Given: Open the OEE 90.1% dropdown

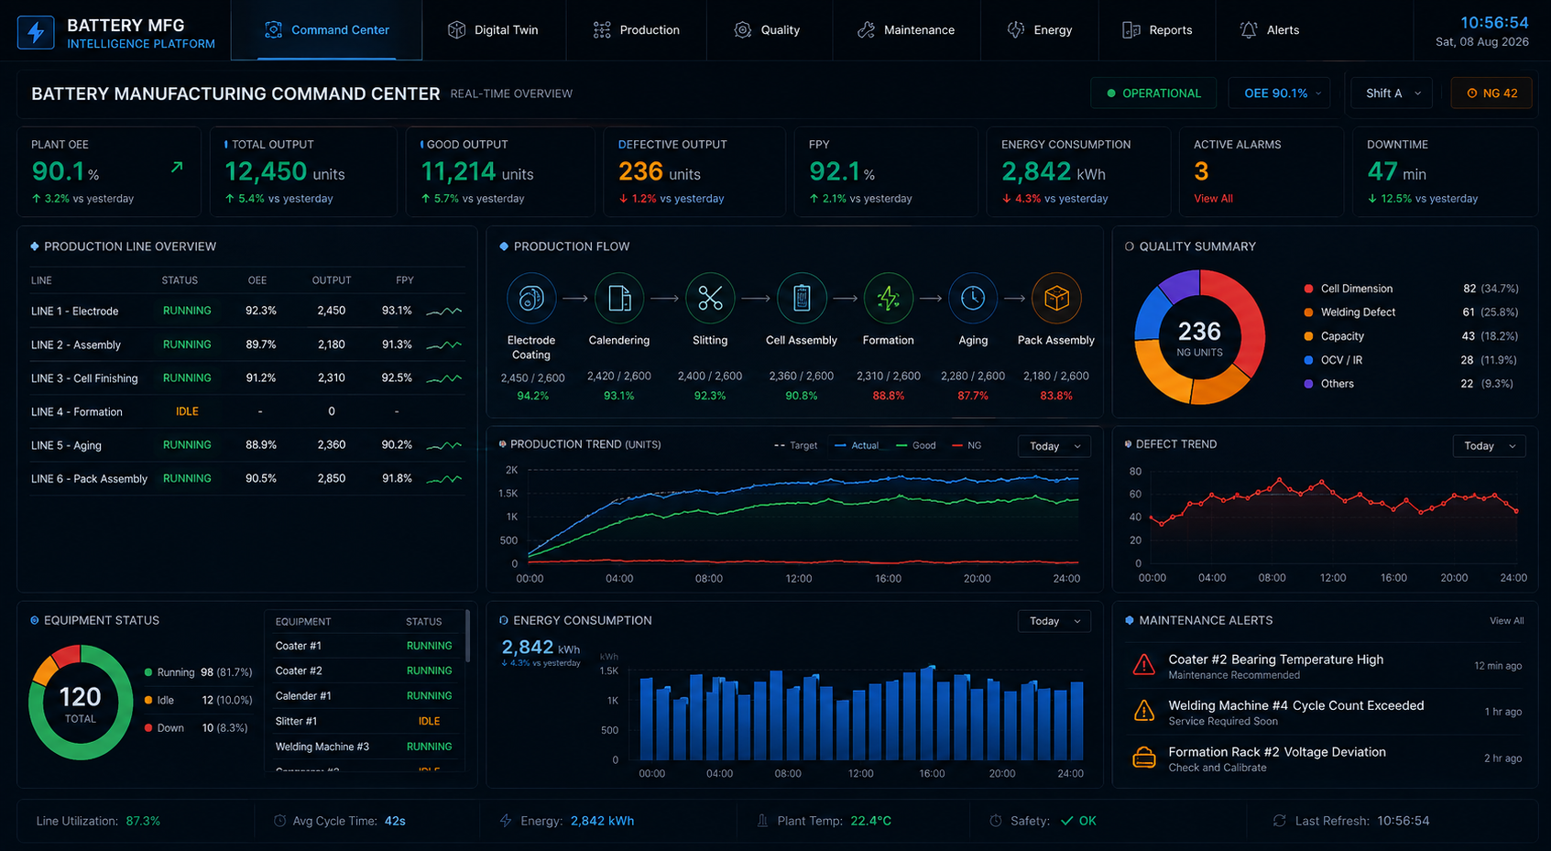Looking at the screenshot, I should (x=1280, y=93).
